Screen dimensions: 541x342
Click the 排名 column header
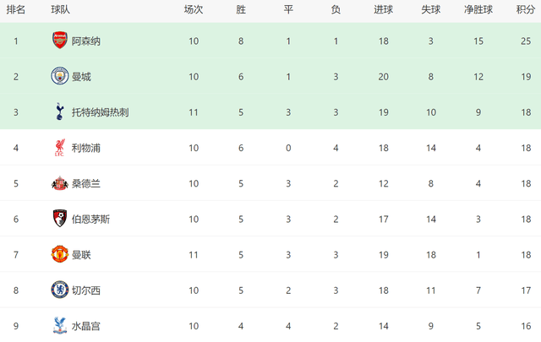pyautogui.click(x=16, y=10)
